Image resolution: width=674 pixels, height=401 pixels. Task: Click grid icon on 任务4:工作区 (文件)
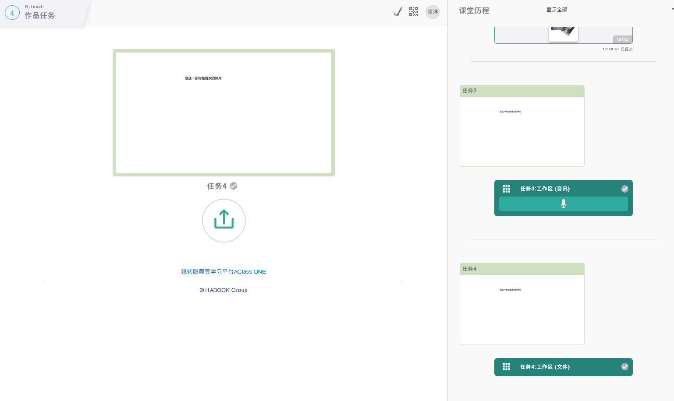click(x=506, y=367)
